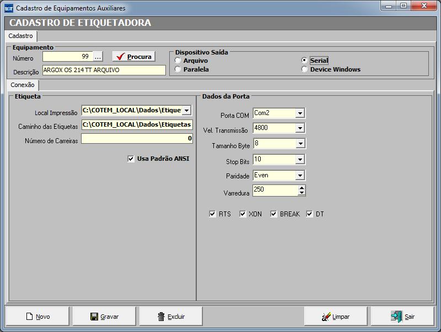Click the Sair exit door icon
This screenshot has height=332, width=441.
coord(396,317)
